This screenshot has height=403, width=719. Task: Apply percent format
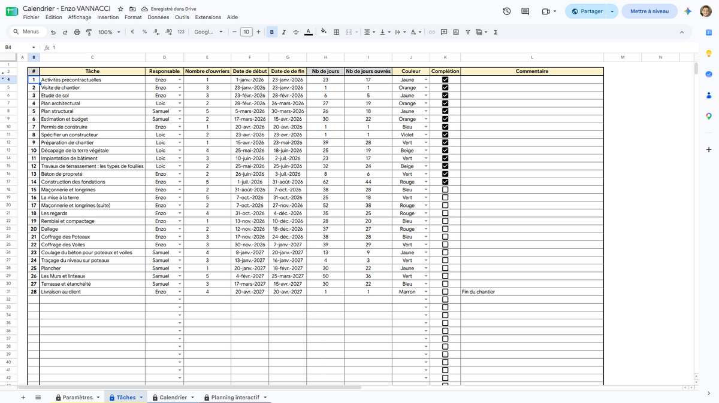coord(144,32)
